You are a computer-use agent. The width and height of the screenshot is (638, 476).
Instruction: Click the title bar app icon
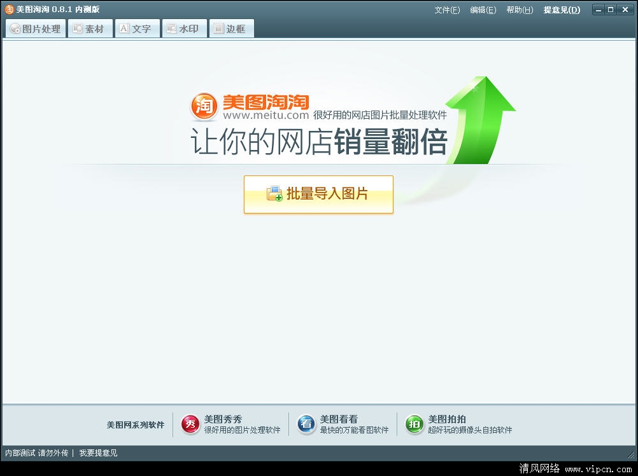[9, 10]
